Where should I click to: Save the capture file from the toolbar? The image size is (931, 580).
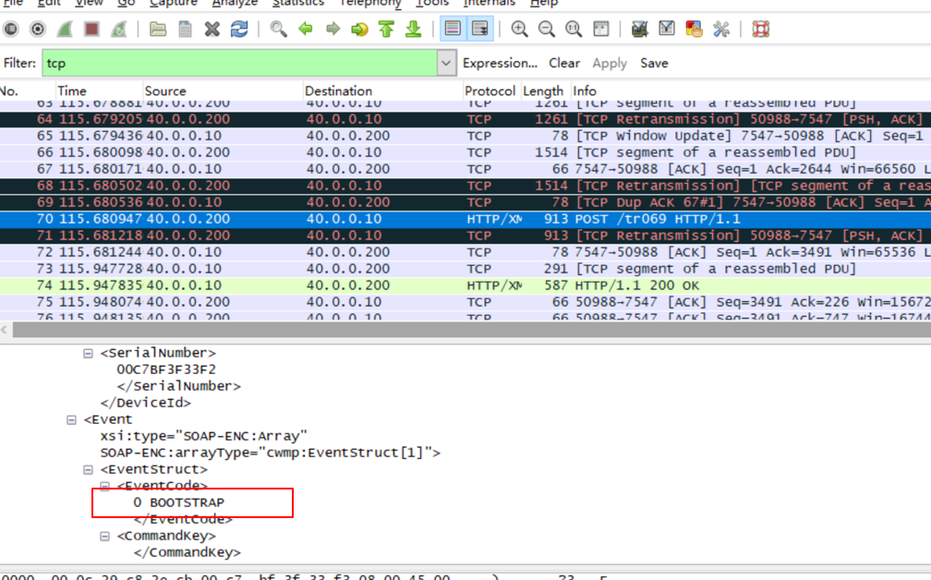pos(186,29)
